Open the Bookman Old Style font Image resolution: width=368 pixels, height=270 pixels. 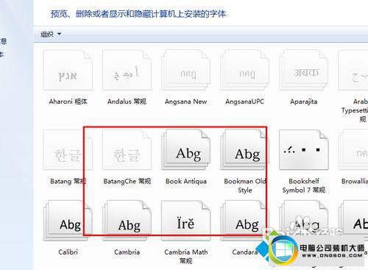coord(244,150)
